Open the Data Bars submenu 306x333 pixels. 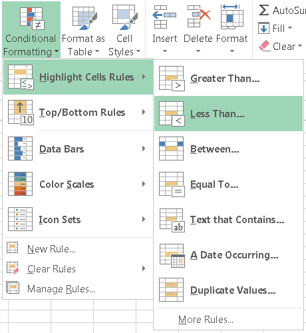[78, 149]
